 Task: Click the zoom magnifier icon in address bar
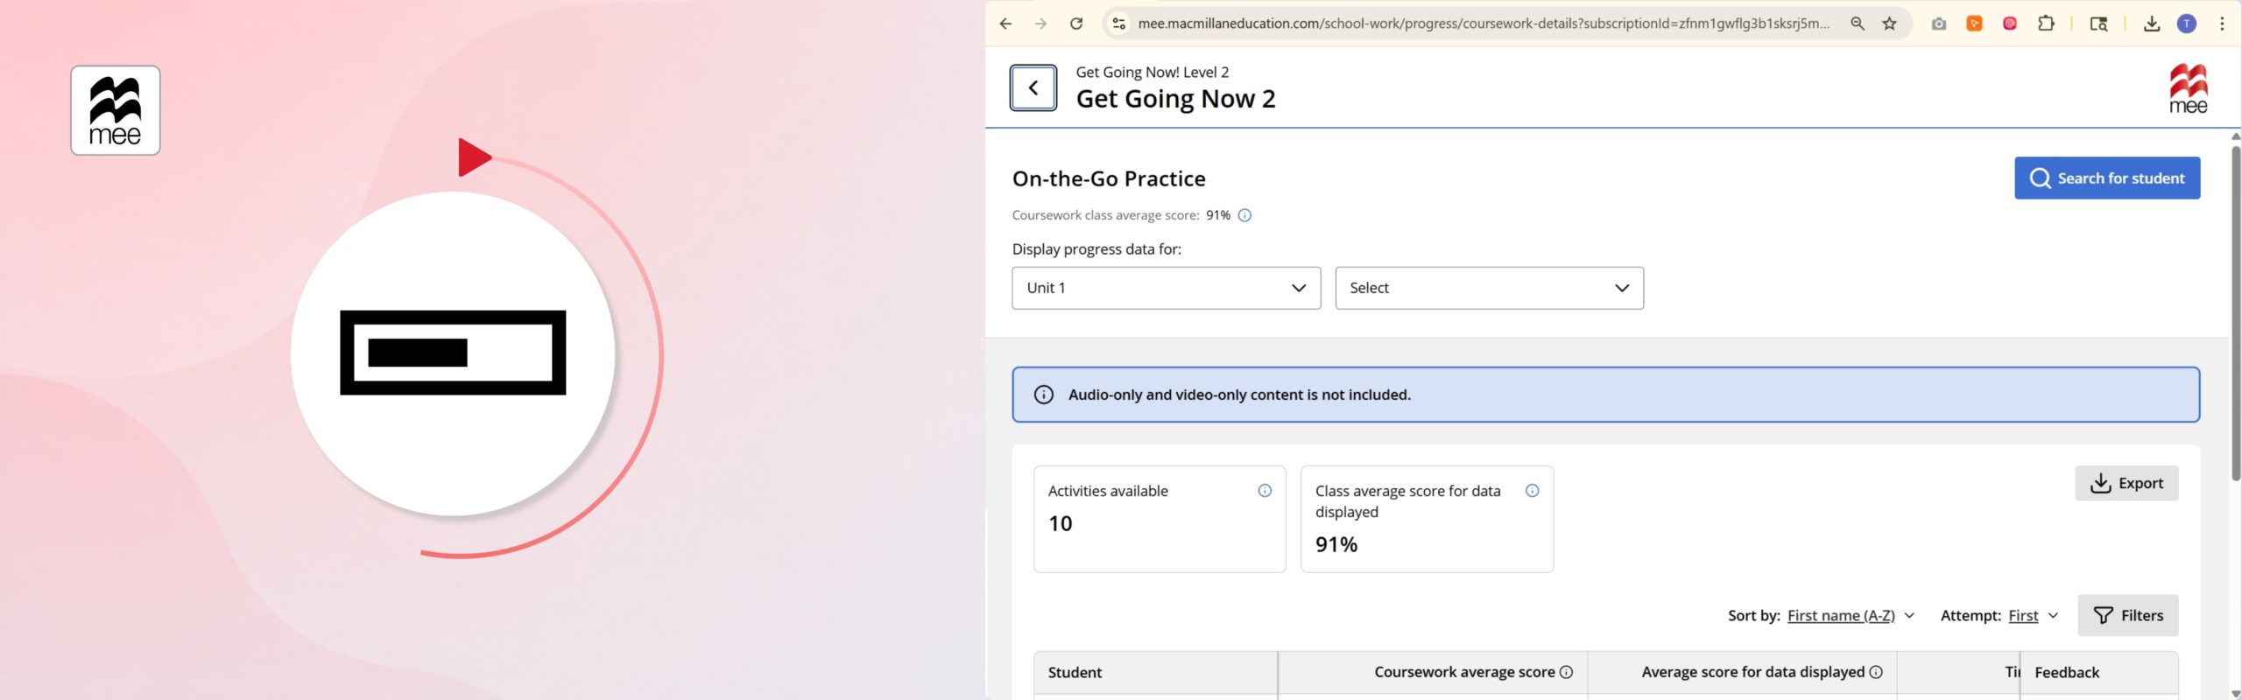tap(1857, 24)
